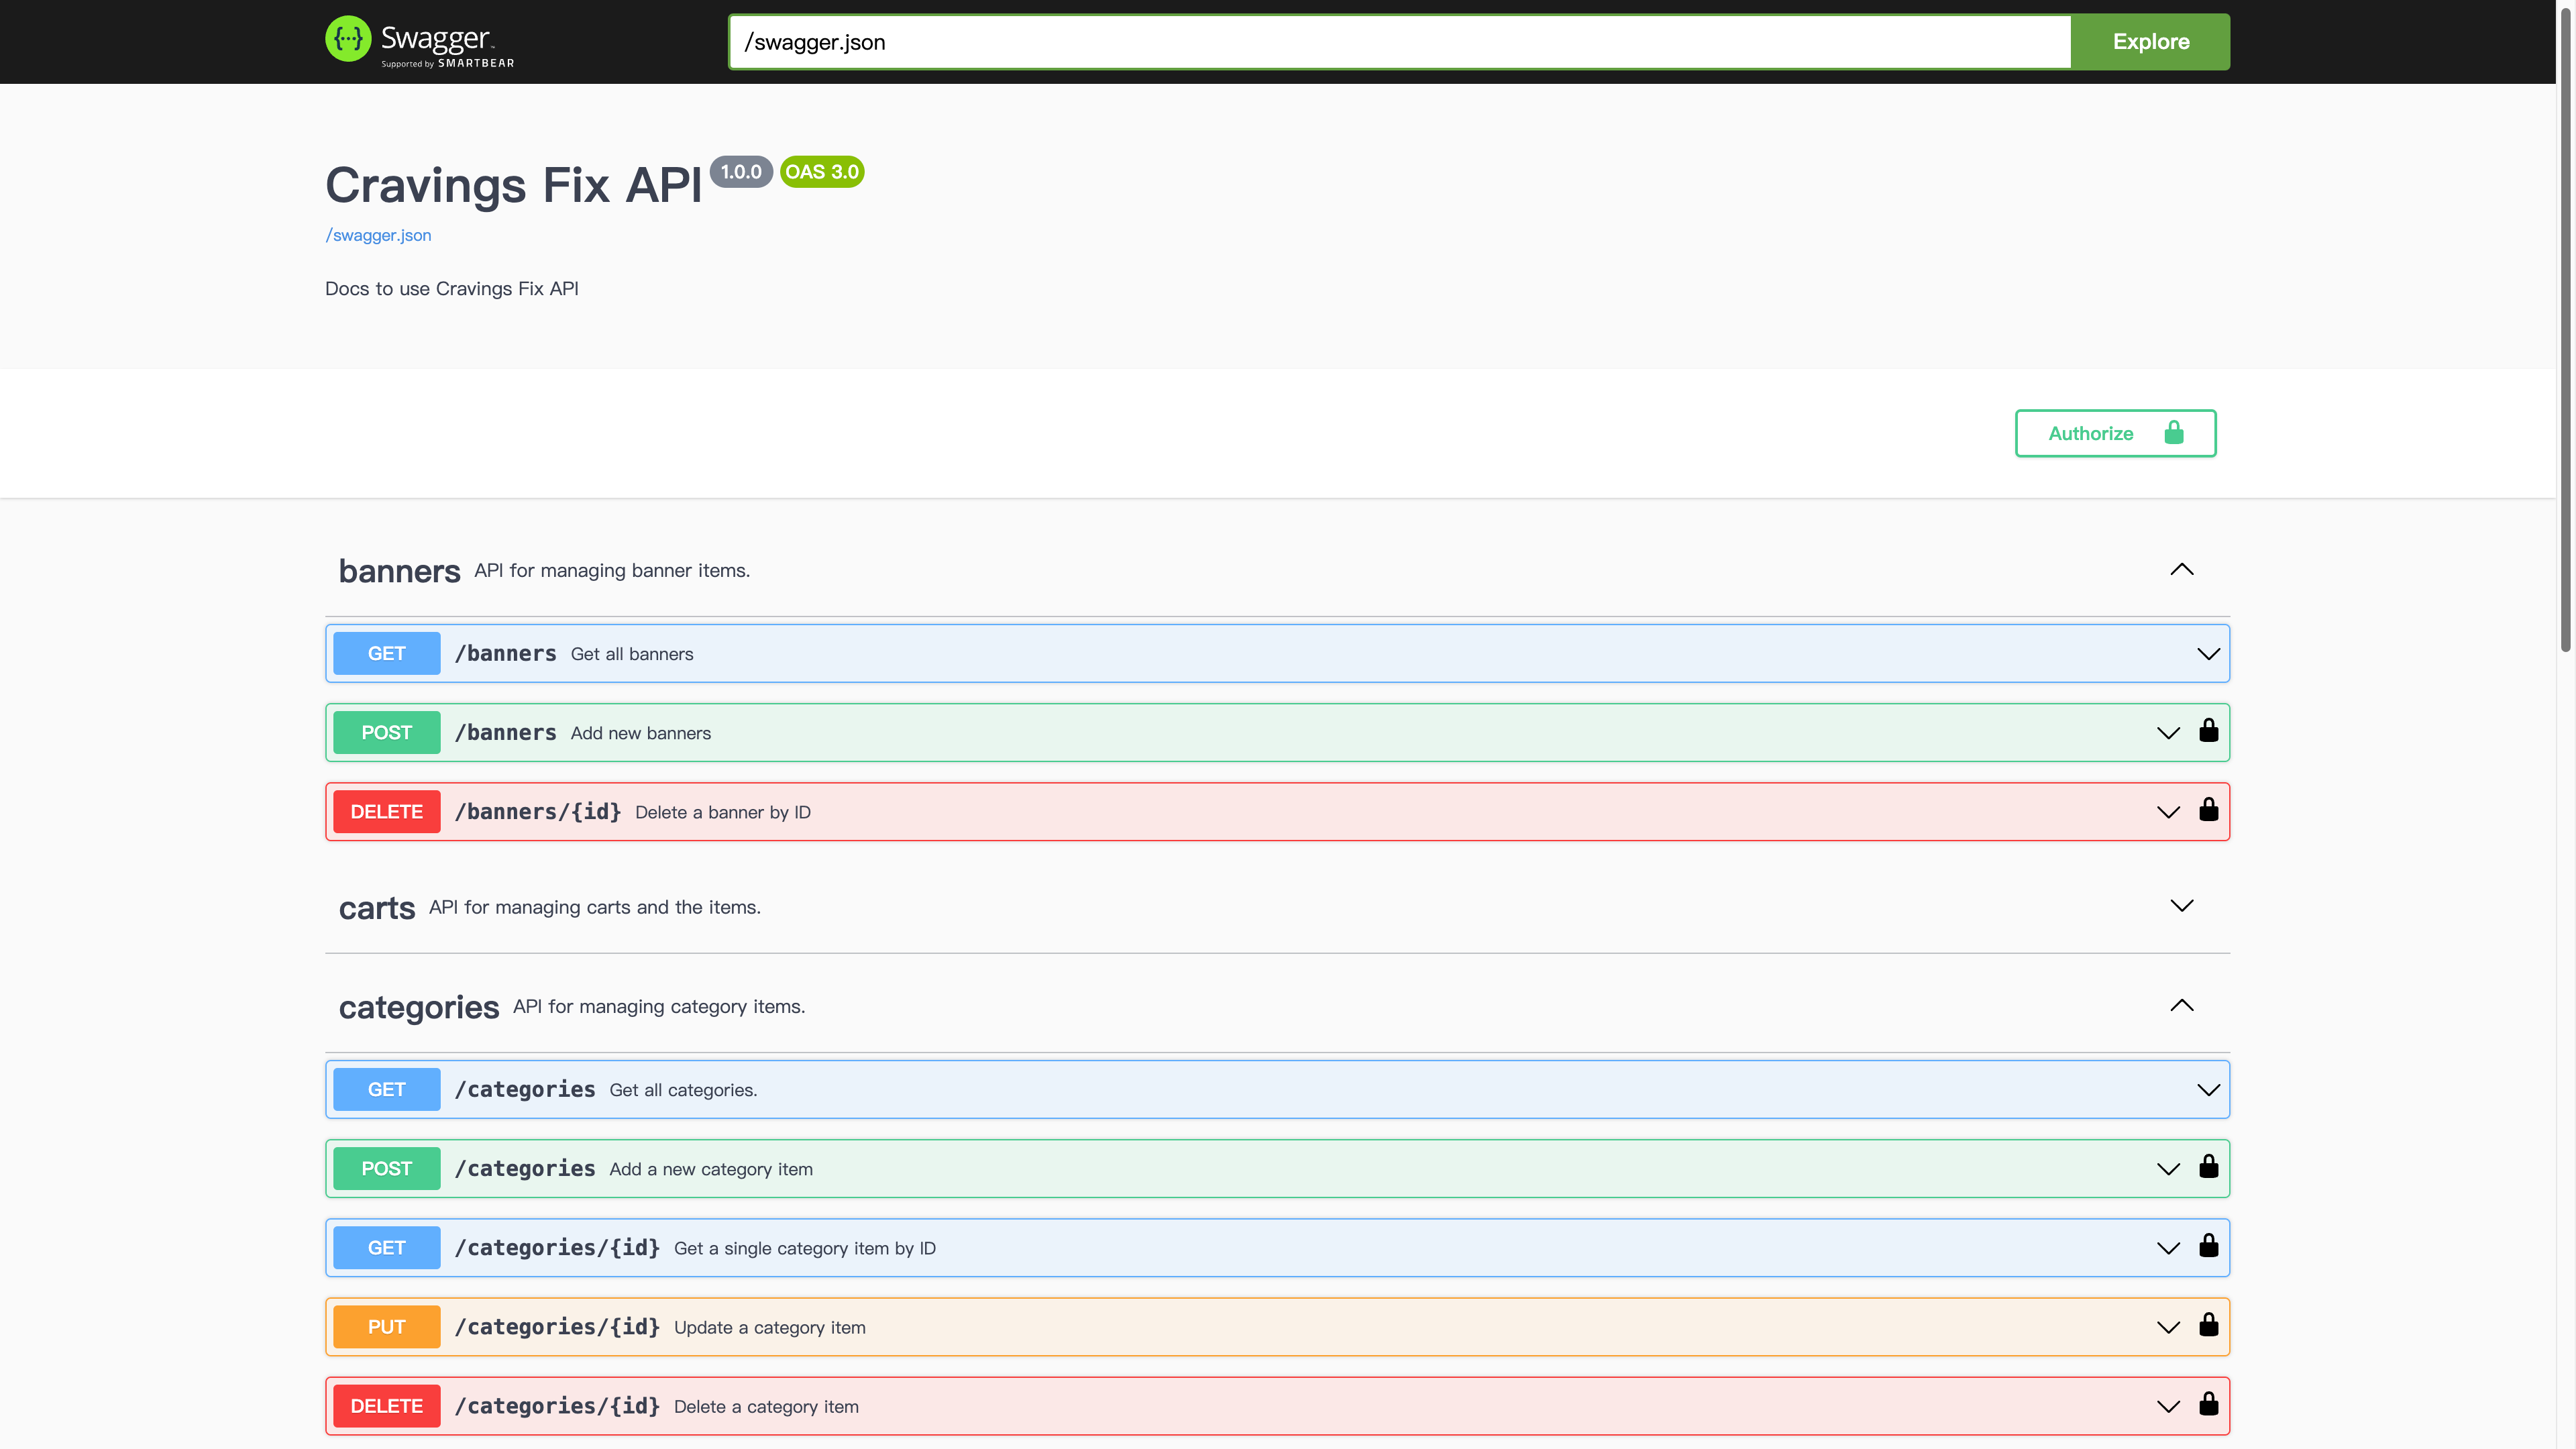Click lock icon on GET /categories/{id}
2576x1449 pixels.
tap(2208, 1246)
